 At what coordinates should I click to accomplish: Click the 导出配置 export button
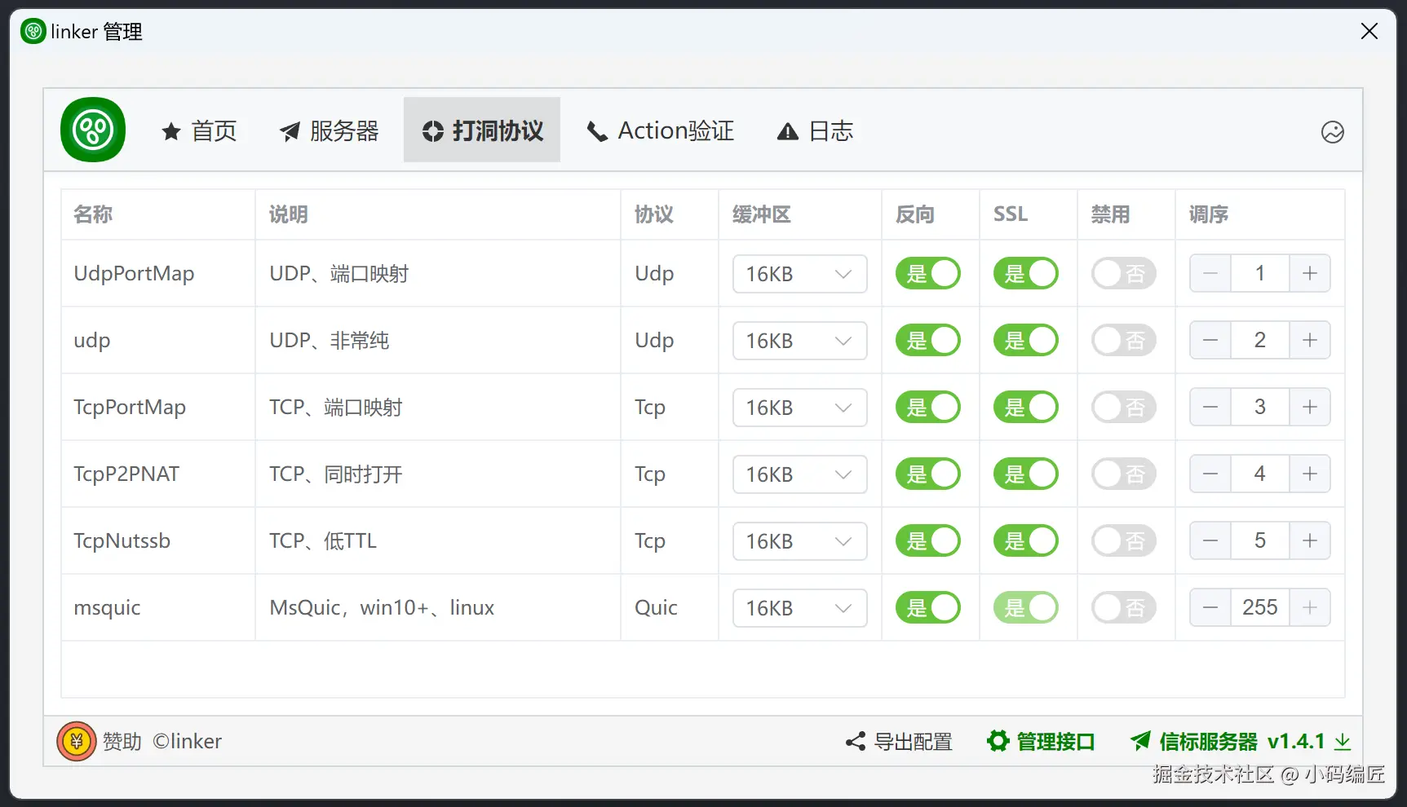[899, 742]
